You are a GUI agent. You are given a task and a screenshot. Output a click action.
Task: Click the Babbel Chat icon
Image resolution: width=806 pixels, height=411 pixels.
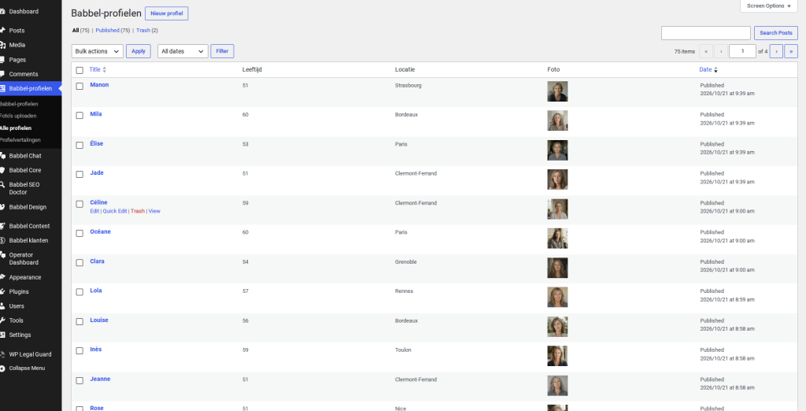click(x=2, y=156)
